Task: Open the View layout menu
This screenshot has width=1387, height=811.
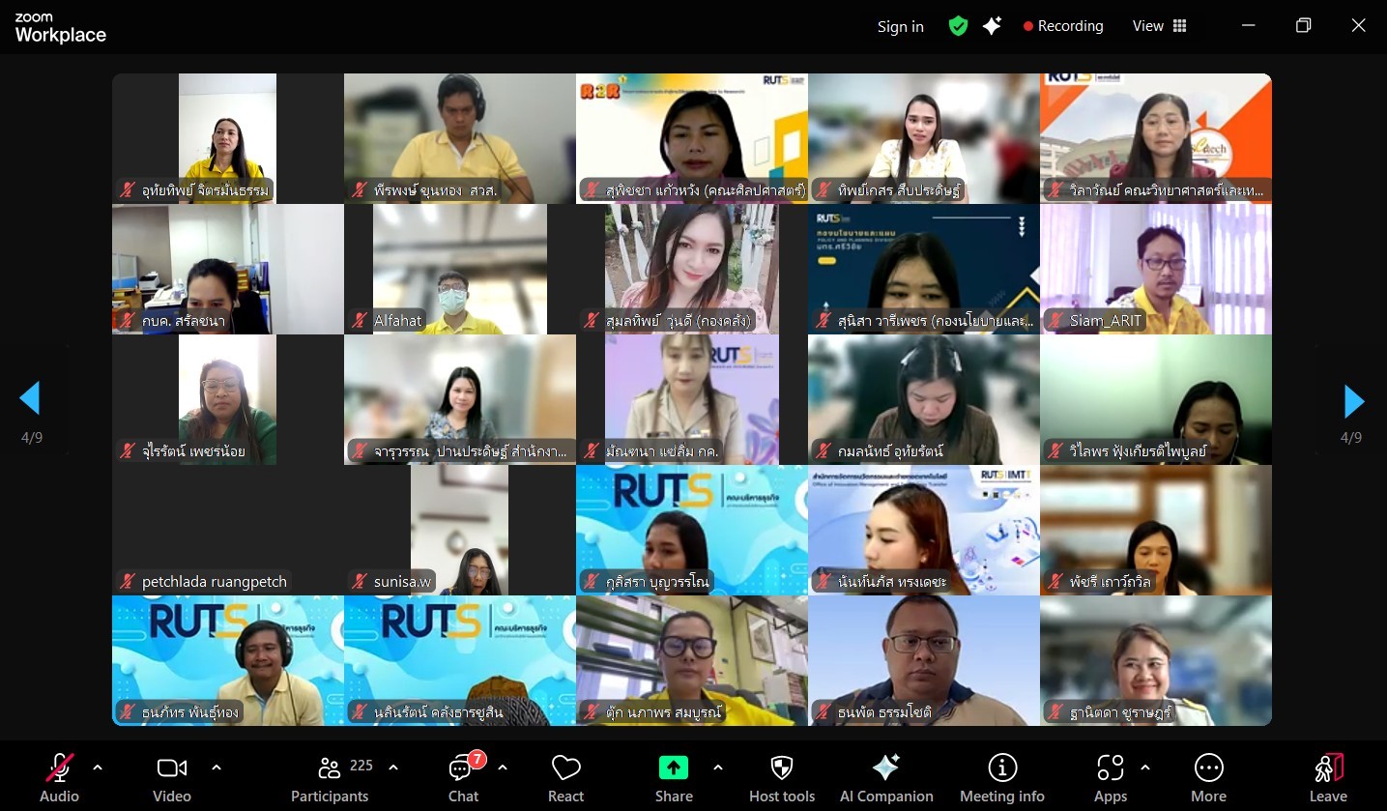Action: (x=1159, y=26)
